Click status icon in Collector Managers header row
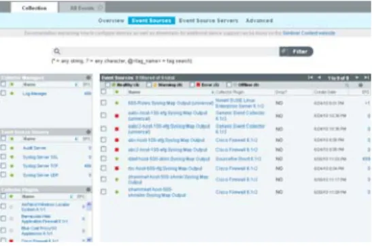 pos(12,84)
